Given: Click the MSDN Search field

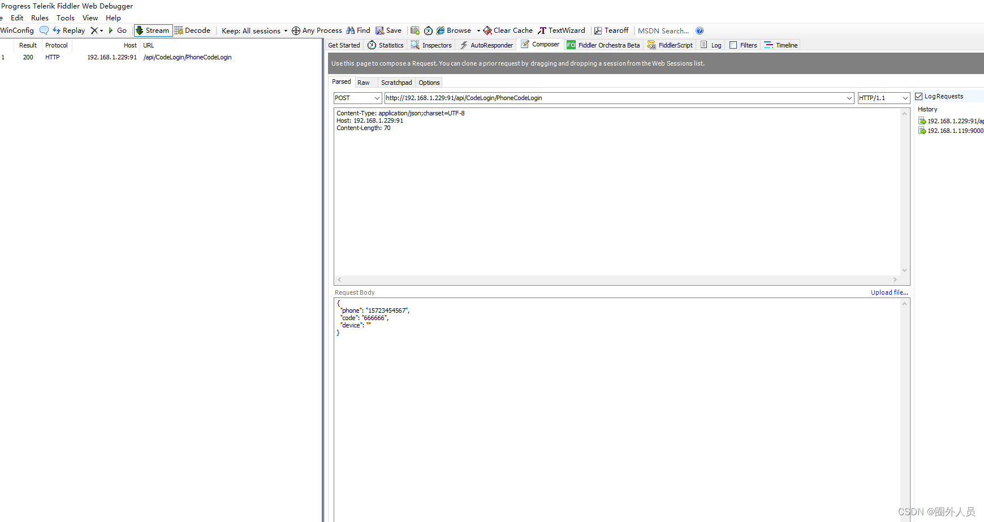Looking at the screenshot, I should (664, 31).
